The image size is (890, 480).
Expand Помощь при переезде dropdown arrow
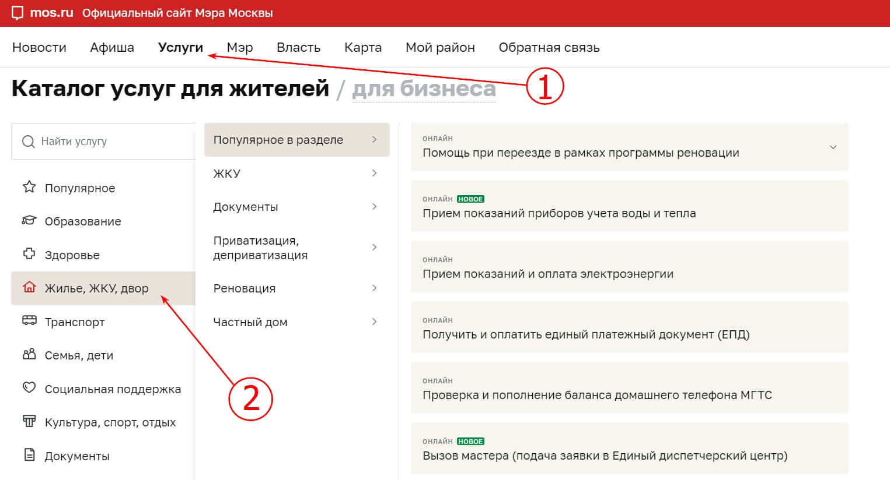click(833, 147)
